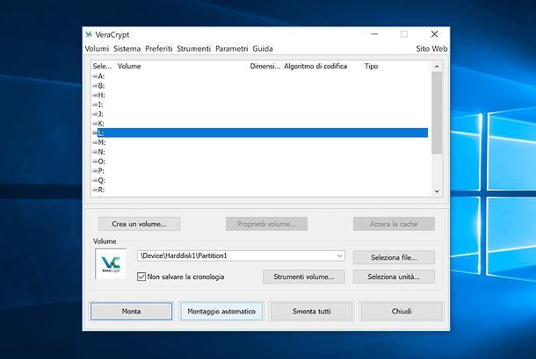The width and height of the screenshot is (536, 359).
Task: Click 'Smonta tutti' button
Action: tap(311, 312)
